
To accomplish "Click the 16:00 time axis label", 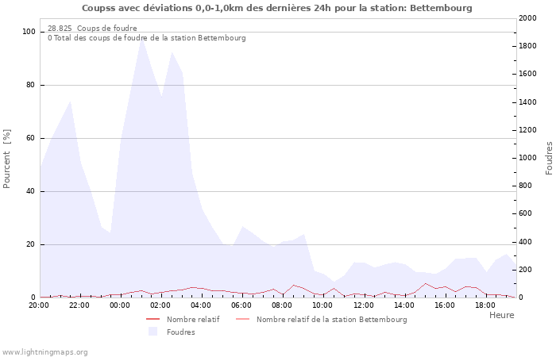I will tap(445, 305).
